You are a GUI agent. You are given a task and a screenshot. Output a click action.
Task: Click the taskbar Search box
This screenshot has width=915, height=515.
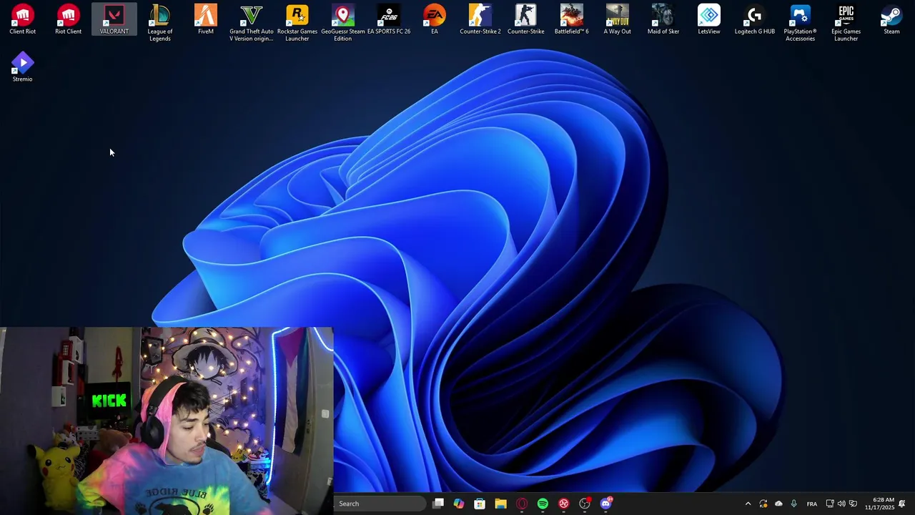coord(379,504)
